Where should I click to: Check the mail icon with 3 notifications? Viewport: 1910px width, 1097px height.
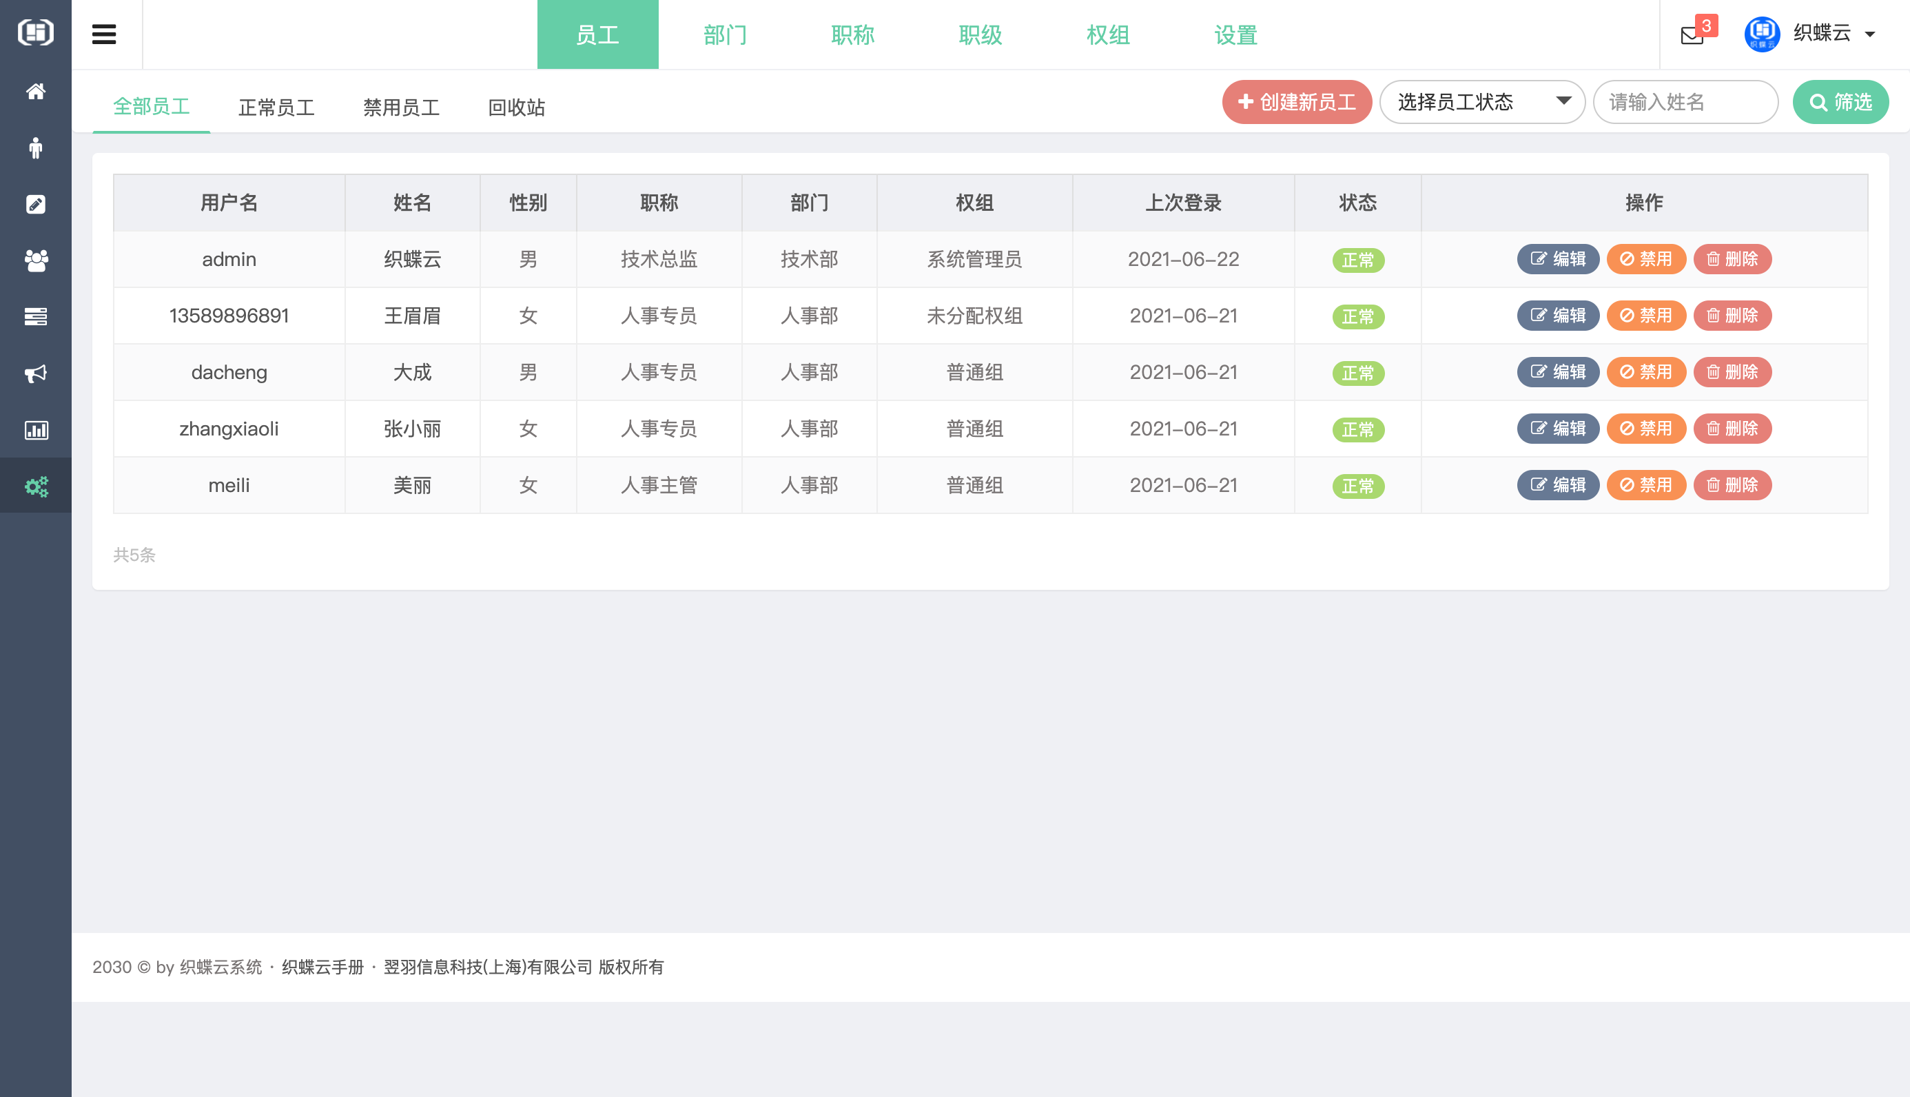(x=1692, y=34)
